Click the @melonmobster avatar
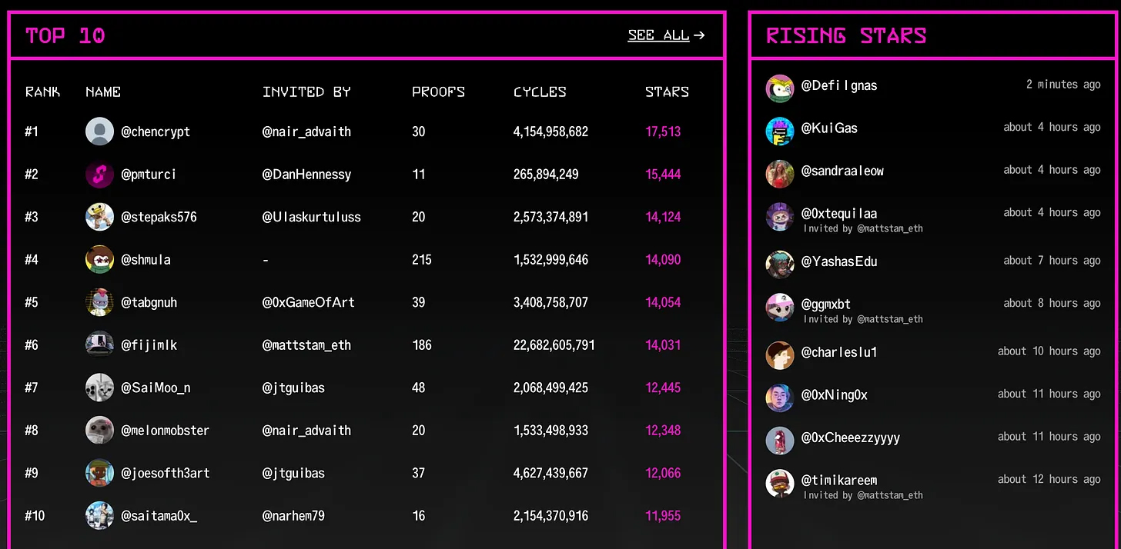Screen dimensions: 1121x549 pyautogui.click(x=99, y=431)
